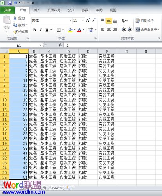Image resolution: width=162 pixels, height=196 pixels.
Task: Open the copy options dropdown arrow
Action: click(27, 25)
